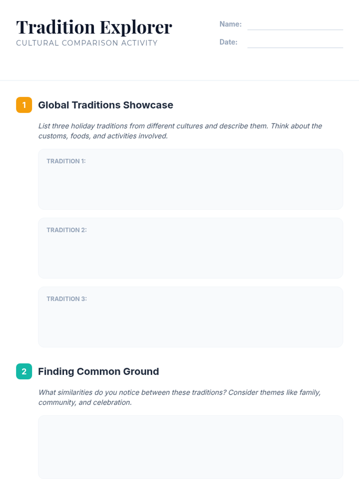Click the horizontal divider below the header

(x=180, y=80)
